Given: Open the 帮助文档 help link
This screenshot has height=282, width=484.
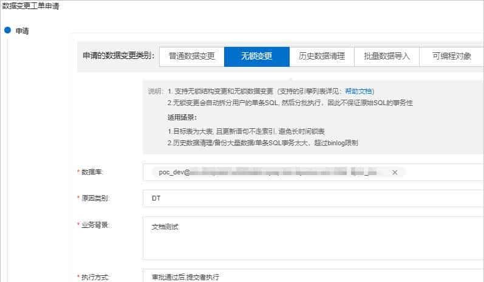Looking at the screenshot, I should (x=358, y=91).
